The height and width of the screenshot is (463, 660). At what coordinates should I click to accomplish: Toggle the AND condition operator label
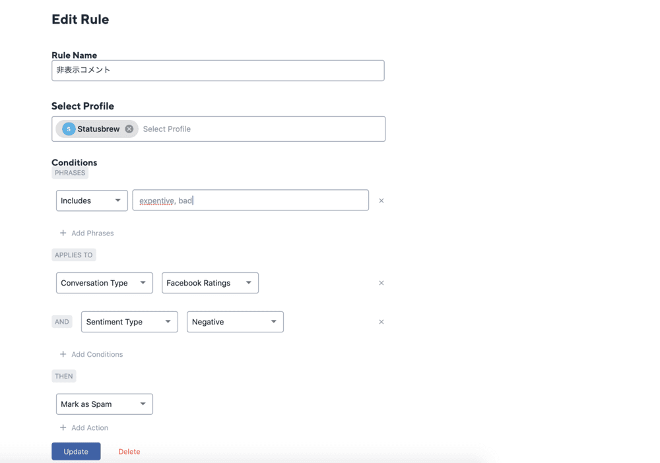point(62,322)
